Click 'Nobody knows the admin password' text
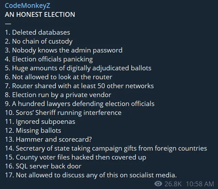The width and height of the screenshot is (218, 189). pos(64,50)
